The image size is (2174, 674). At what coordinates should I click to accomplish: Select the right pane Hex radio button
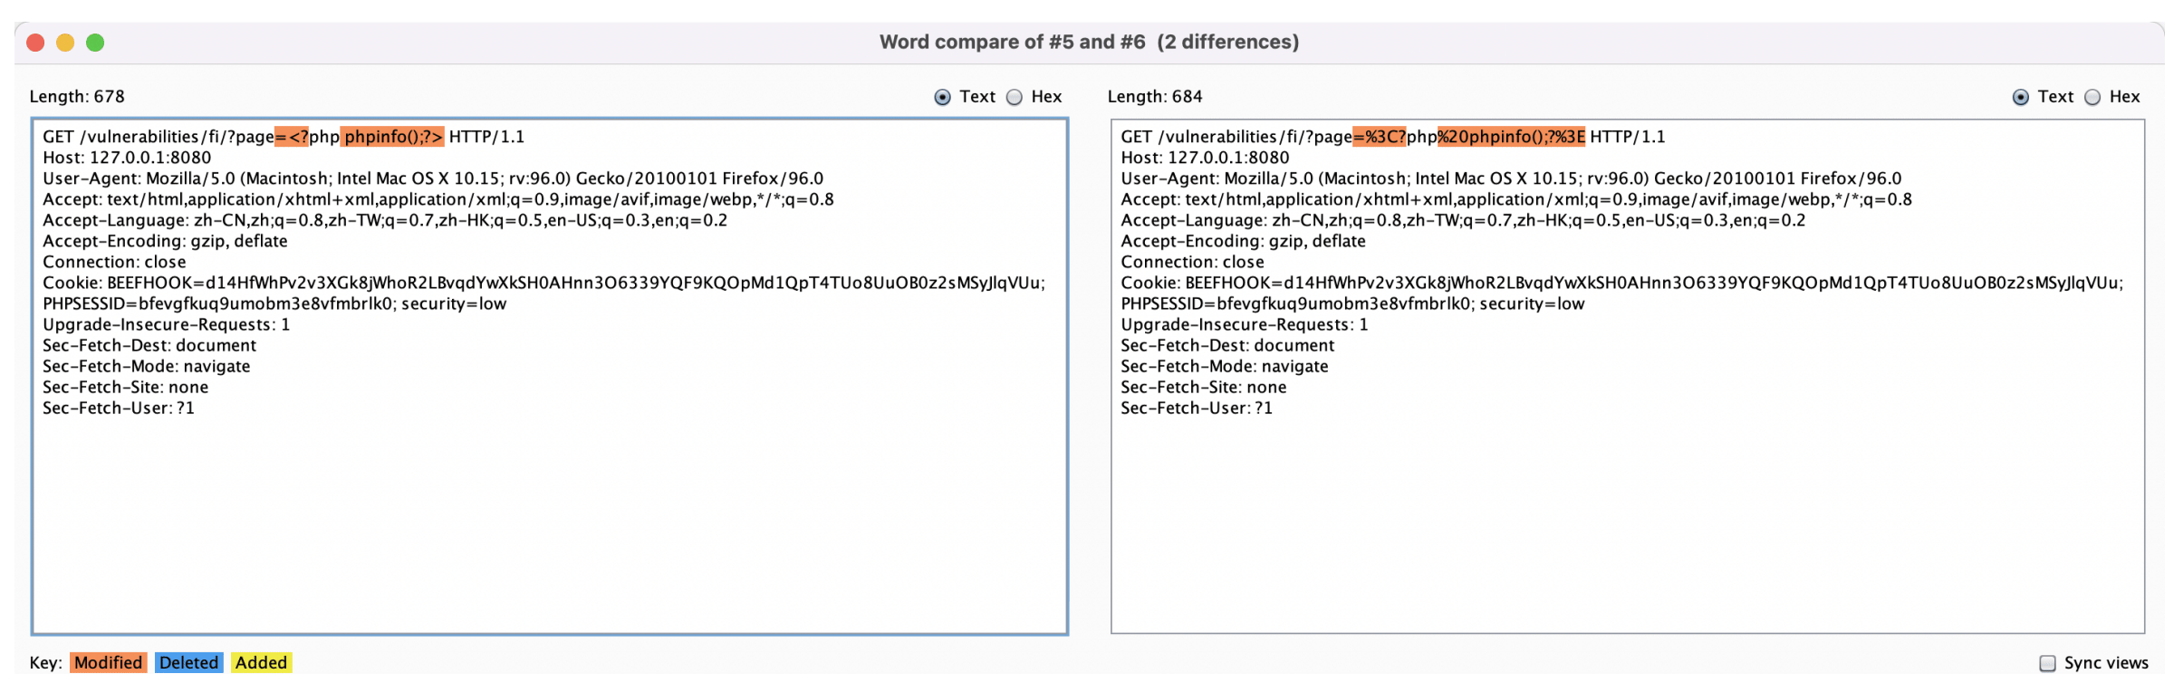click(x=2092, y=97)
